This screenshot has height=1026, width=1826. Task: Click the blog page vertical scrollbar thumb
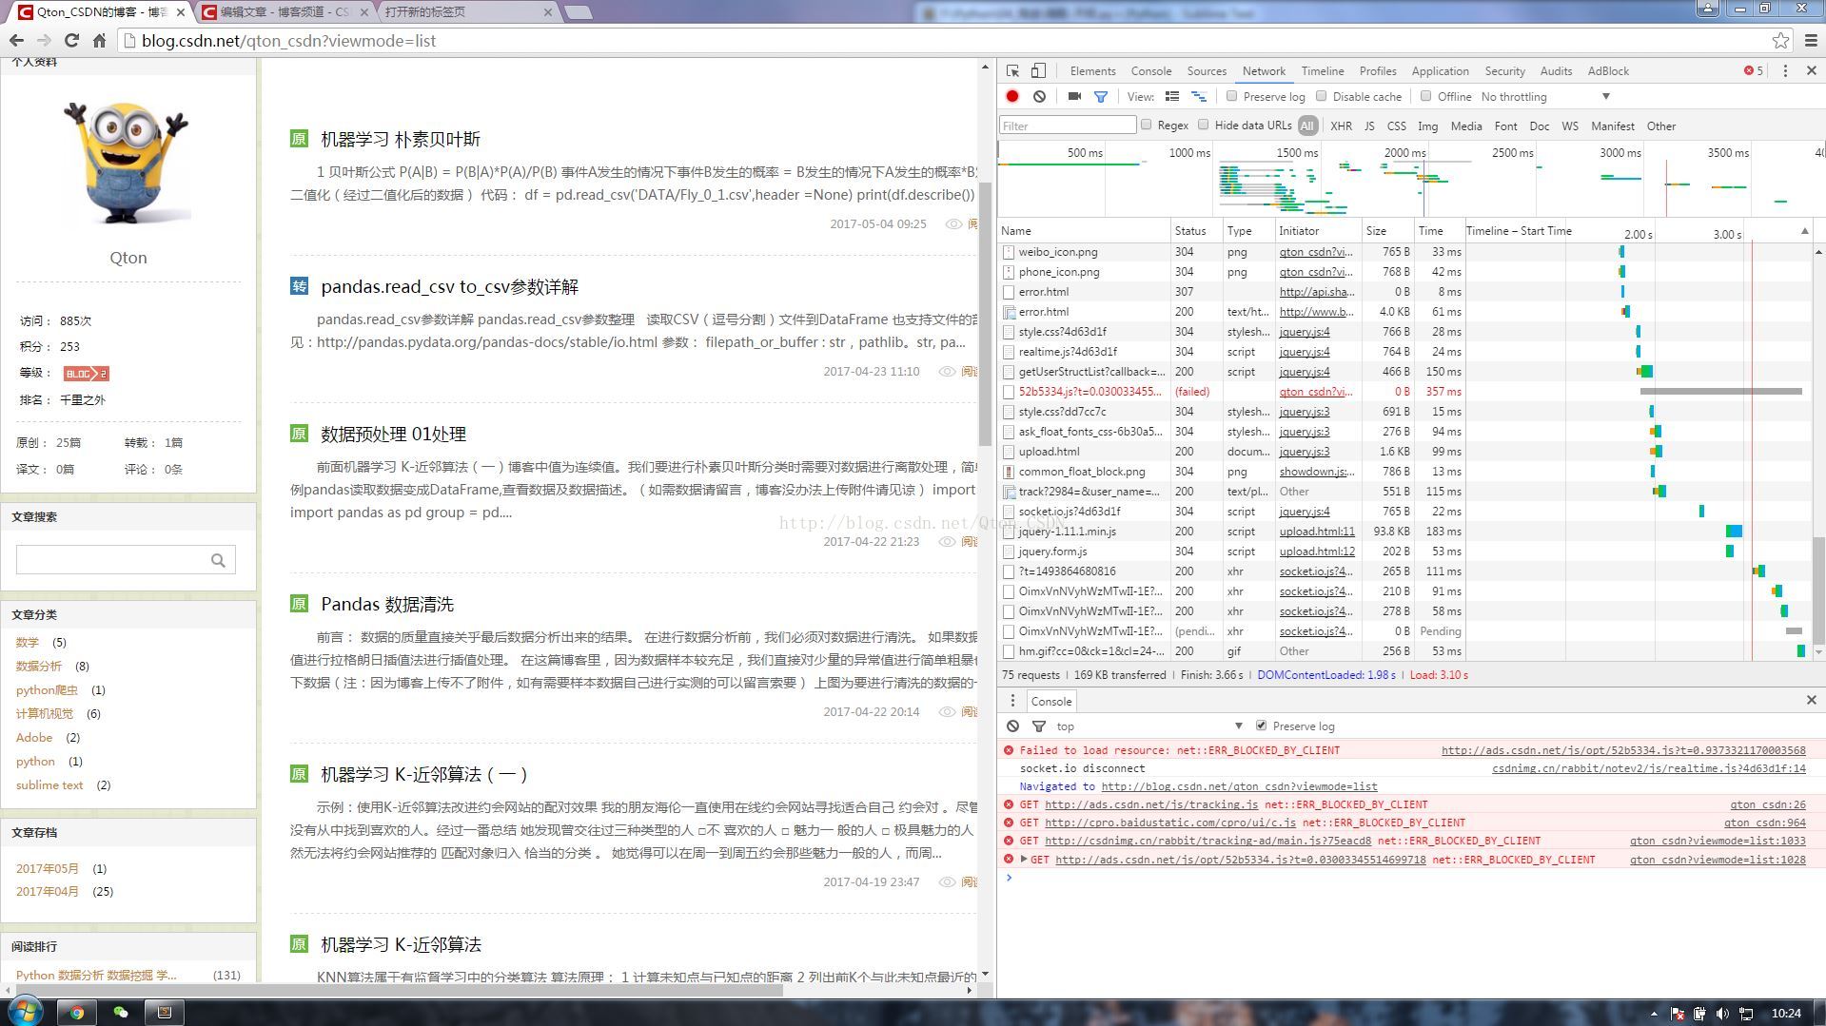coord(985,314)
